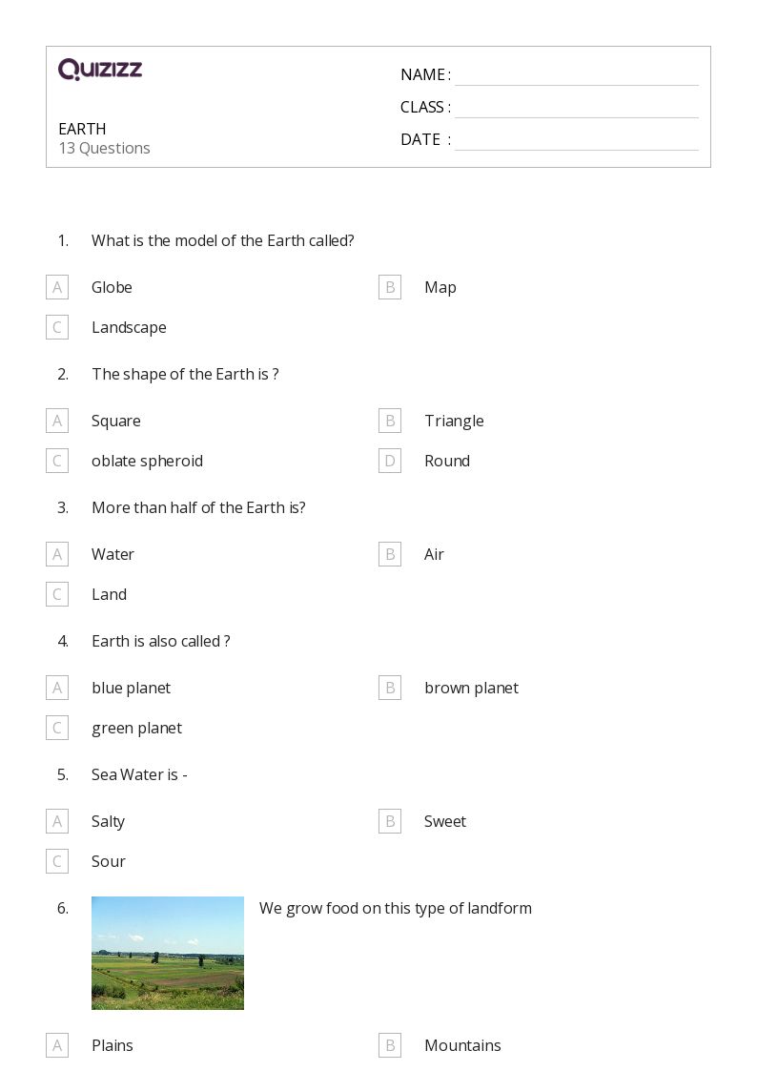Select option C box beside Landscape

click(57, 327)
